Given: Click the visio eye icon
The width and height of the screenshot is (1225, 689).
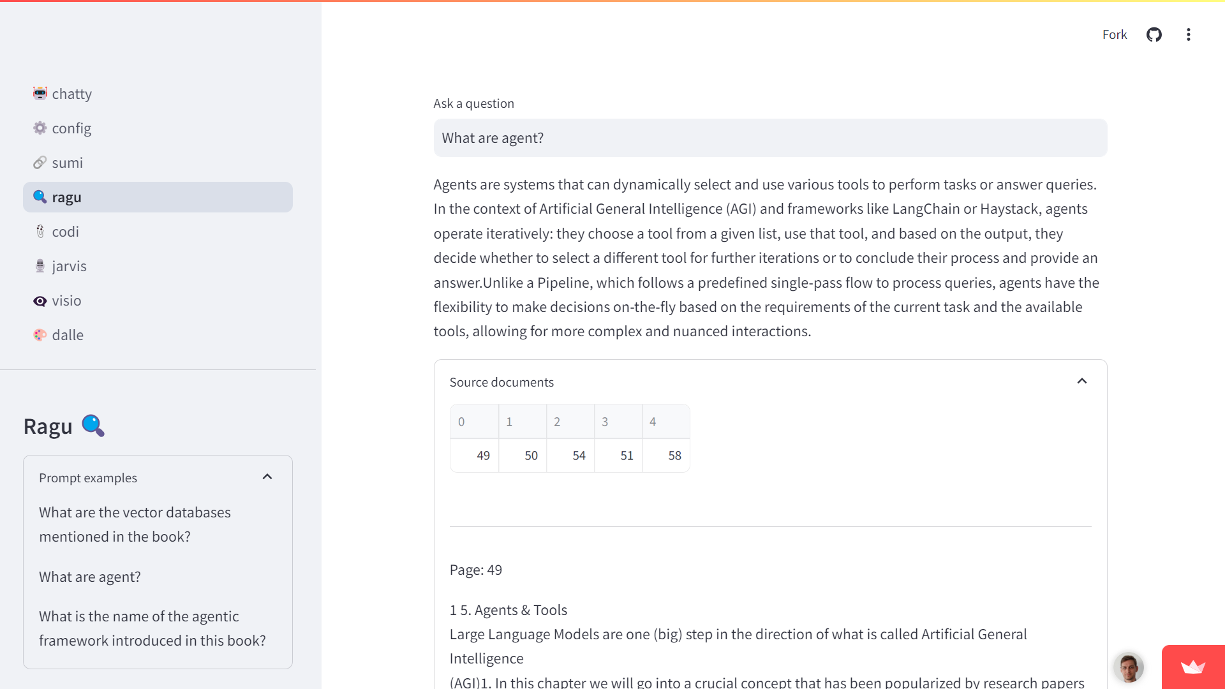Looking at the screenshot, I should point(40,300).
